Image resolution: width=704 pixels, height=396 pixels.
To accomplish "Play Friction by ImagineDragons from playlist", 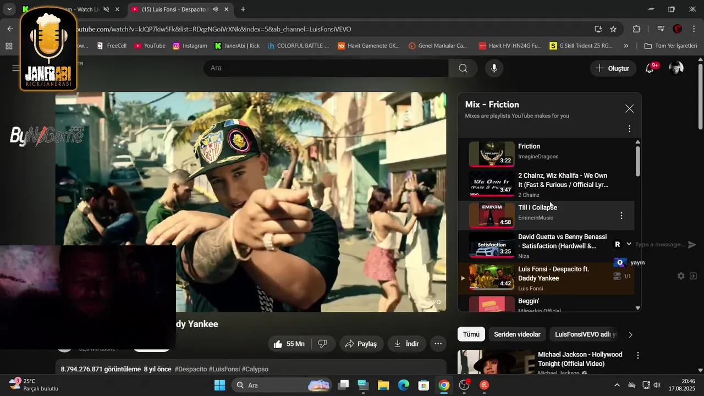I will 546,153.
